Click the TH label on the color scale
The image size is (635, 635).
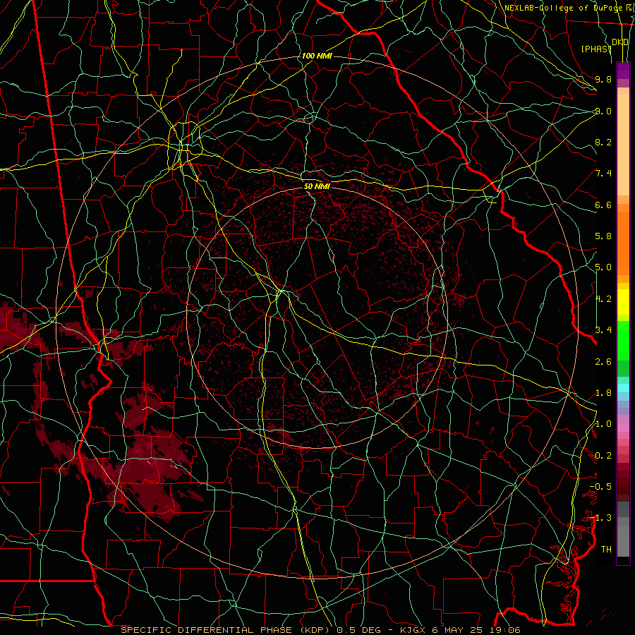pos(606,550)
